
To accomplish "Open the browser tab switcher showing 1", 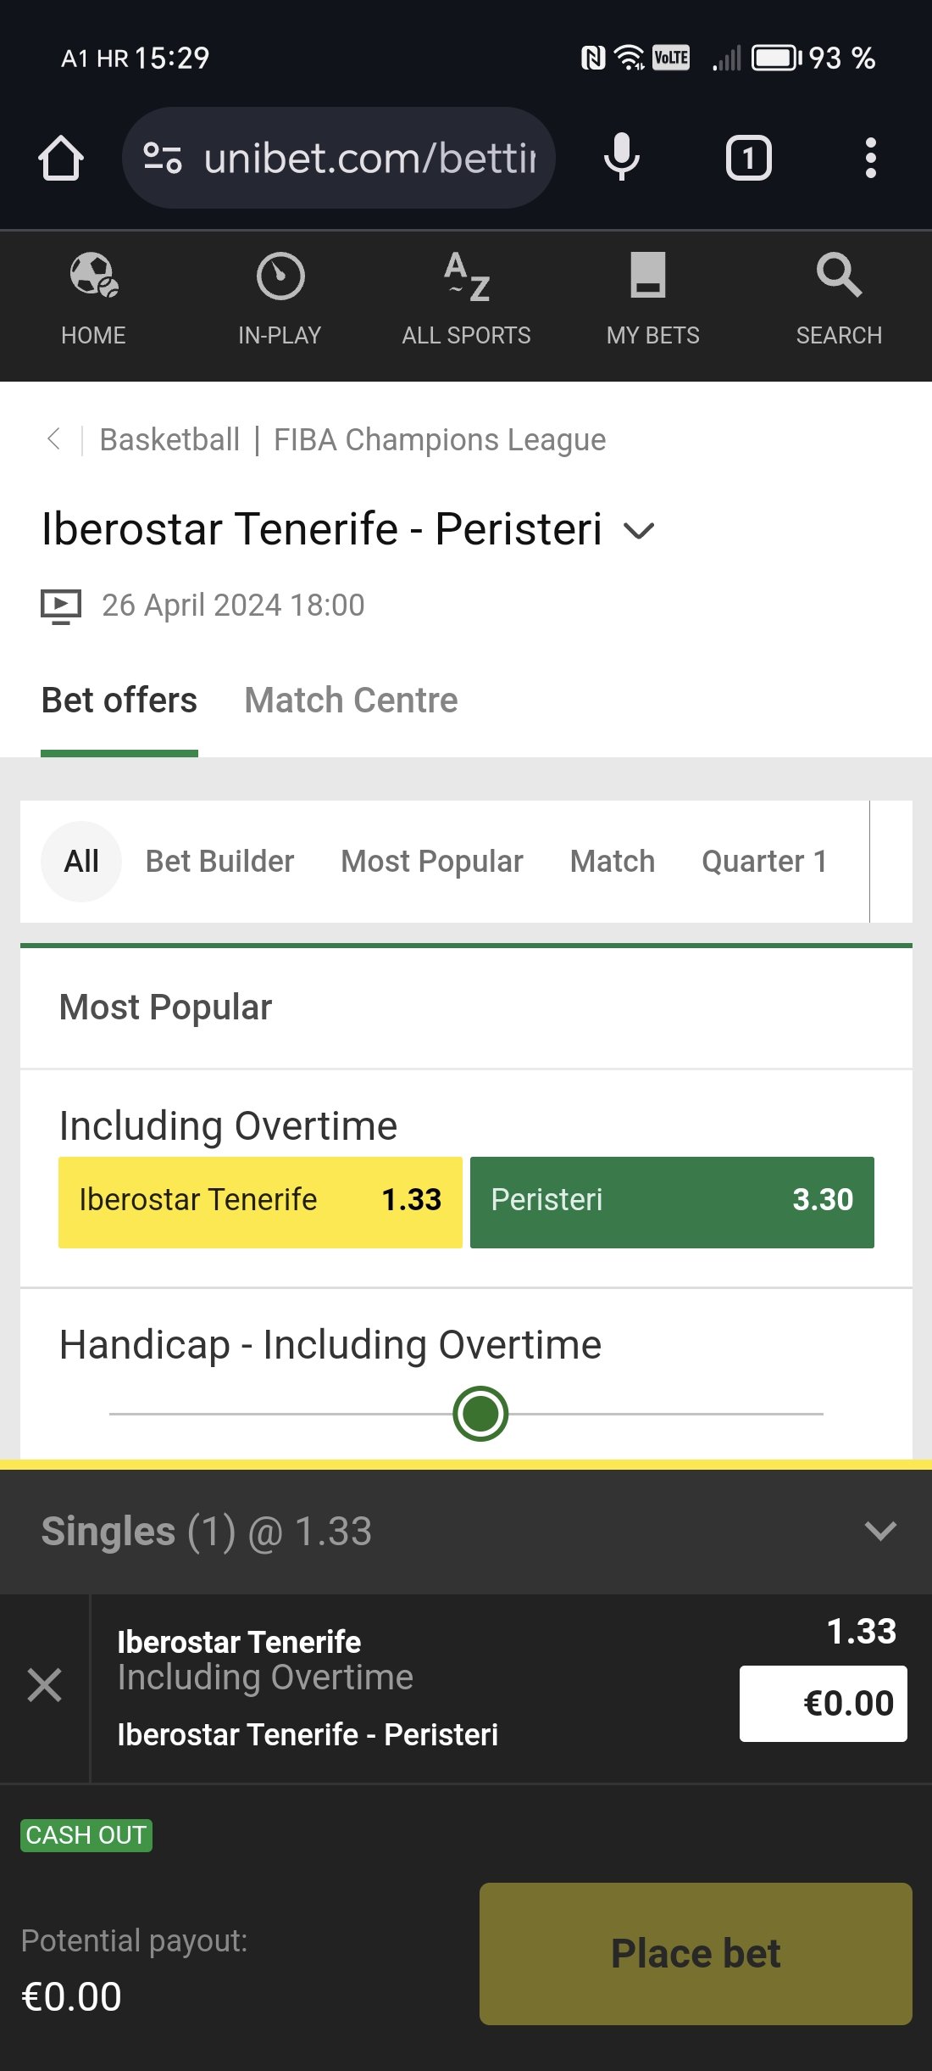I will pyautogui.click(x=748, y=158).
